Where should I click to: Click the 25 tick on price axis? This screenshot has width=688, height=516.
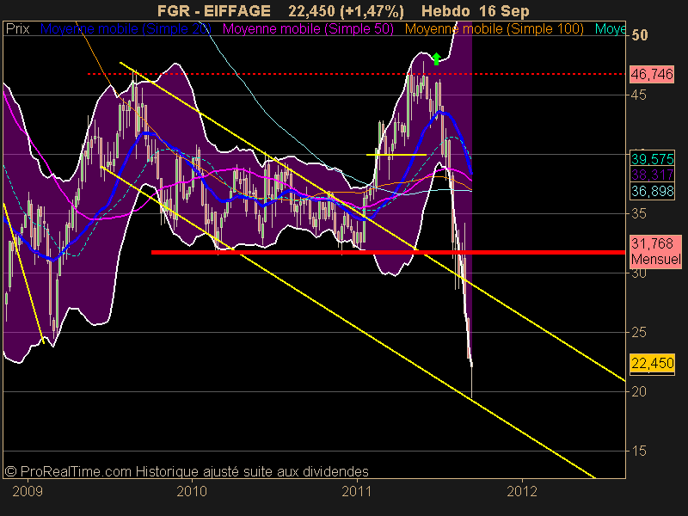point(638,333)
